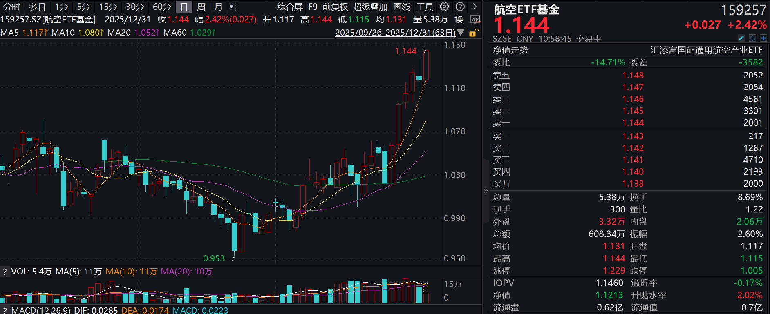
Task: Expand the date range dropdown triangle
Action: click(461, 32)
